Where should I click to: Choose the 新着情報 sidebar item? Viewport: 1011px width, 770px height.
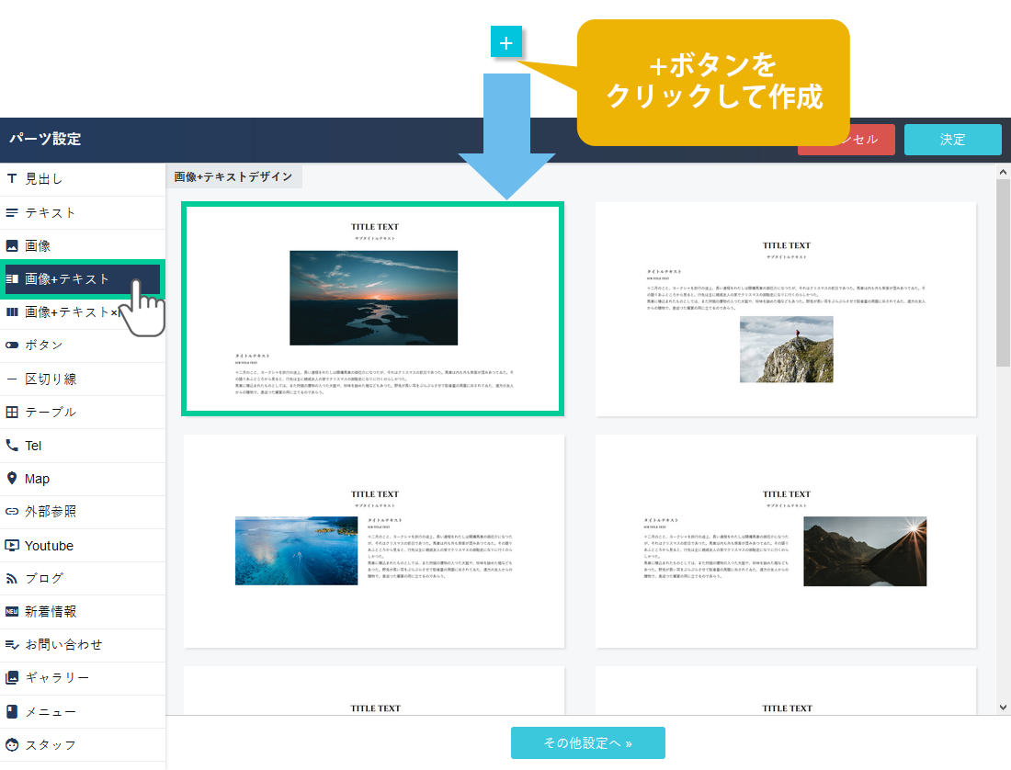tap(51, 612)
